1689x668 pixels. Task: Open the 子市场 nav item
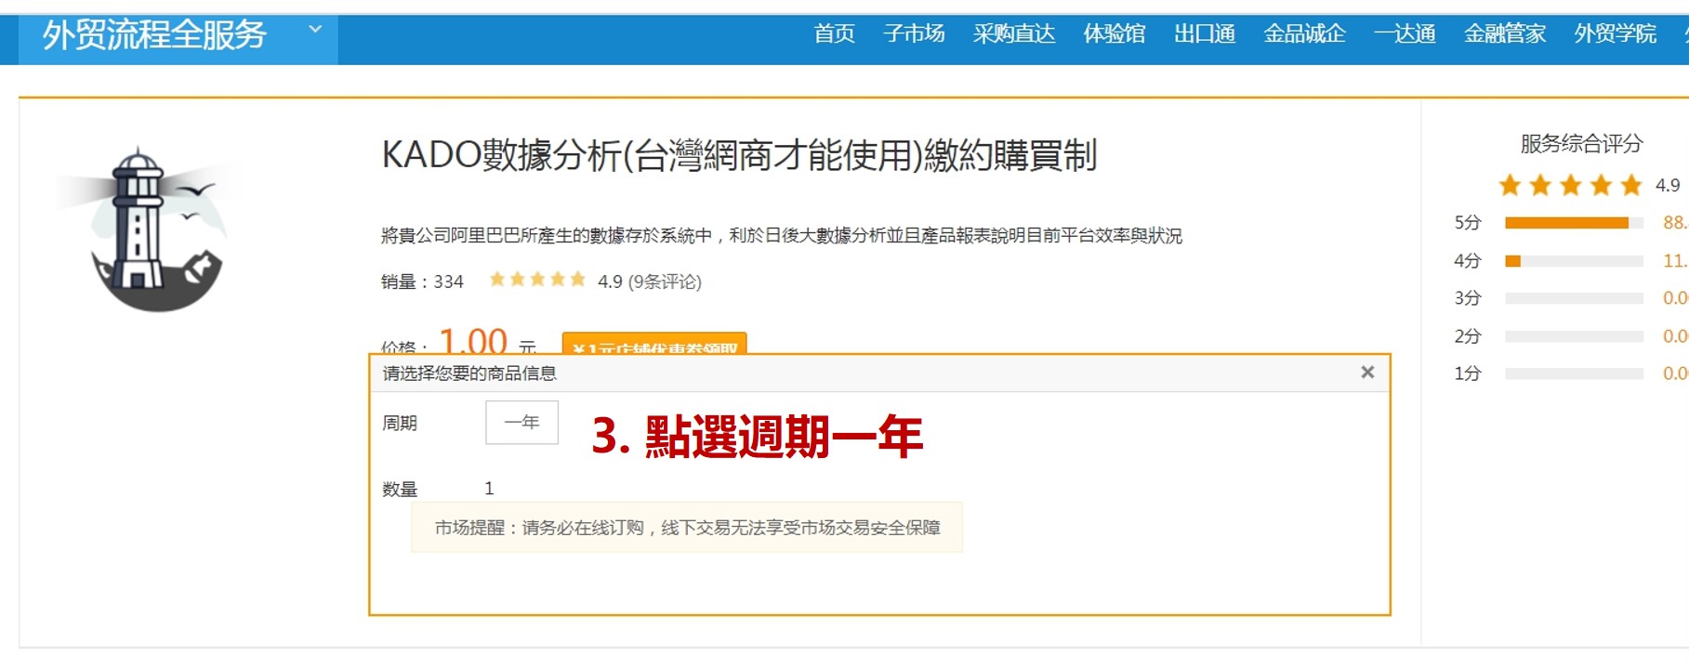click(x=914, y=34)
